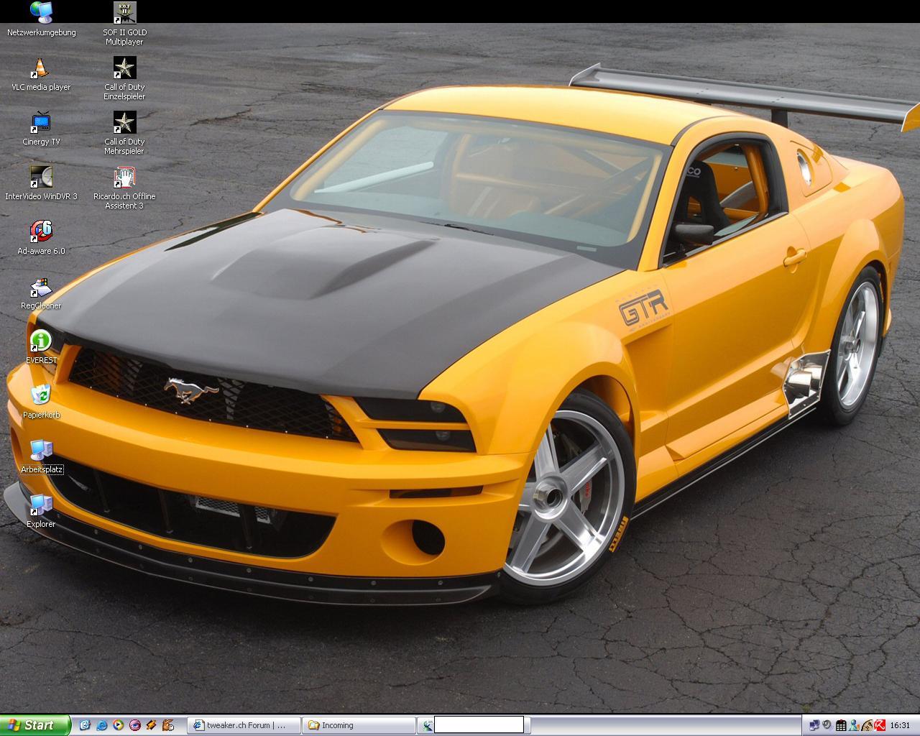Viewport: 920px width, 736px height.
Task: Click the Ricardo.ch Offline Assistent 3 icon
Action: pyautogui.click(x=124, y=178)
